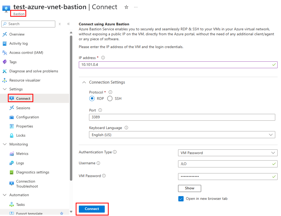This screenshot has height=216, width=281.
Task: Click the Bastion resource icon in the header
Action: 6,9
